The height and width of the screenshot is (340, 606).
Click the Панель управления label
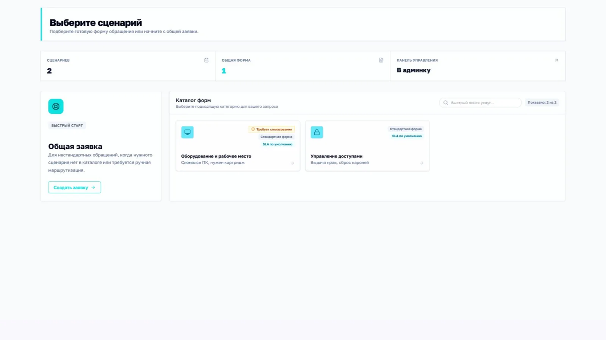point(417,60)
